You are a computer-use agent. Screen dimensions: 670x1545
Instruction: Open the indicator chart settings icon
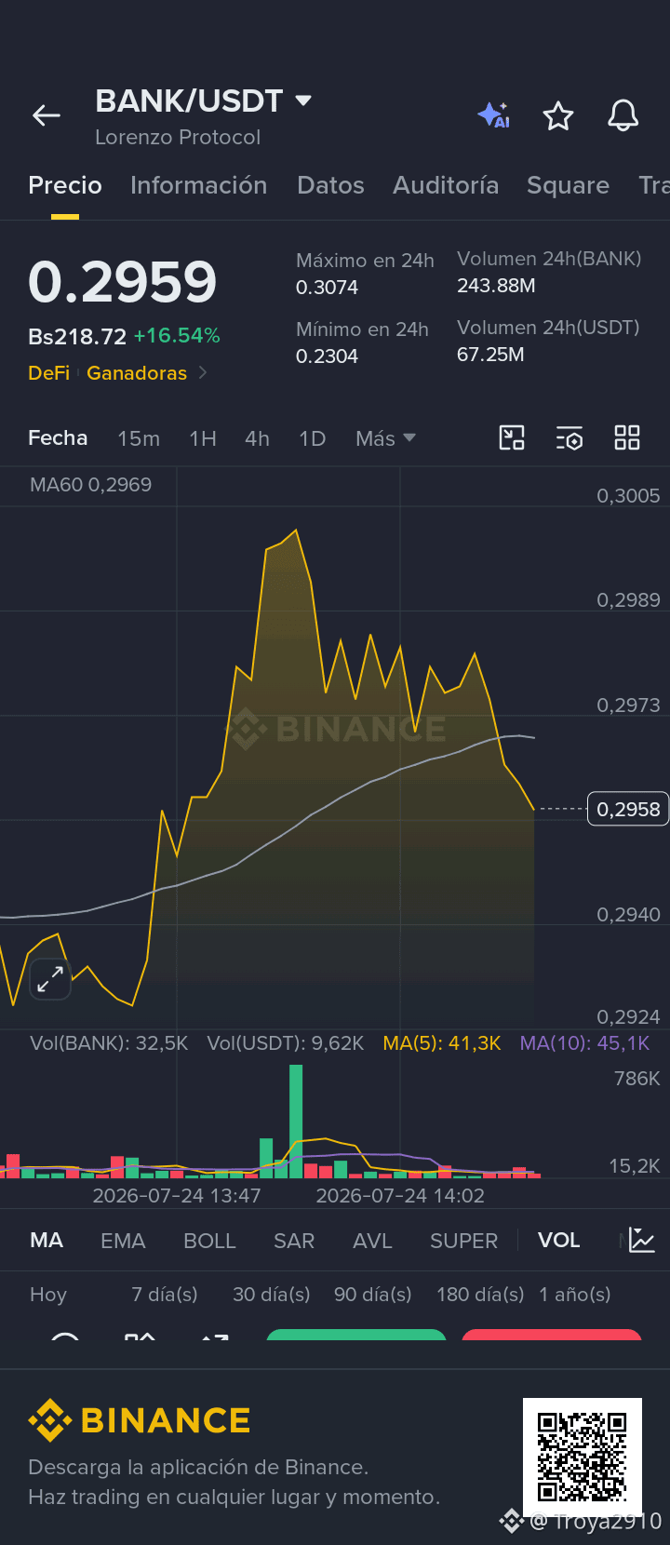(642, 1240)
